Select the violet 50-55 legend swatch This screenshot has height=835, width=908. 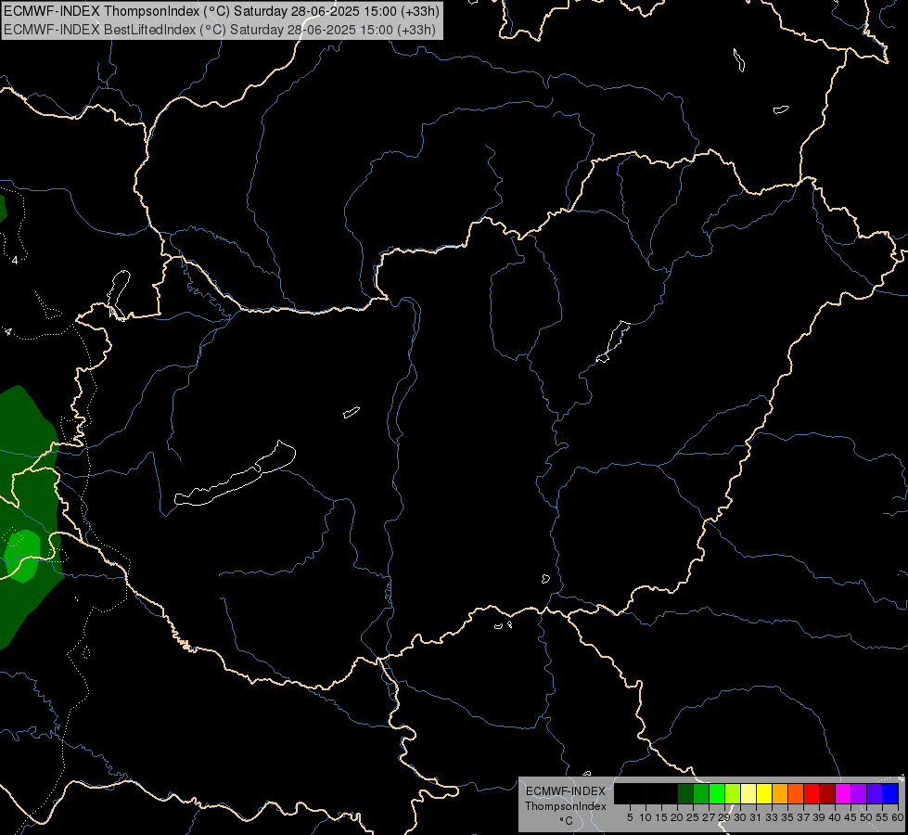[875, 793]
